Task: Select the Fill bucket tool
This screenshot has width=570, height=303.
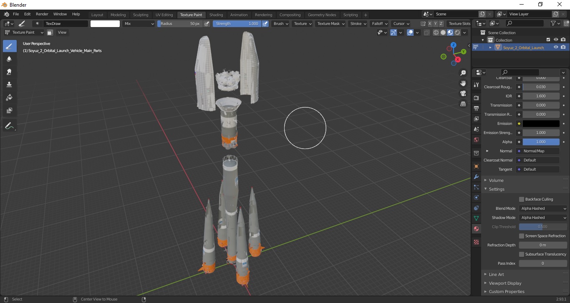Action: click(10, 98)
